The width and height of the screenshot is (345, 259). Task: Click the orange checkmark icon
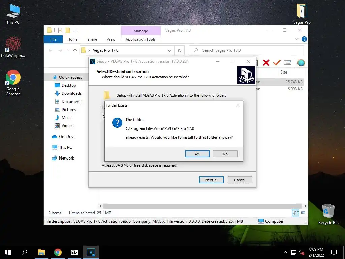(277, 63)
